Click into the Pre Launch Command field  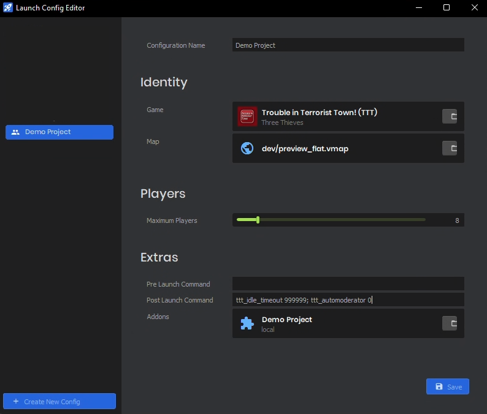point(348,284)
